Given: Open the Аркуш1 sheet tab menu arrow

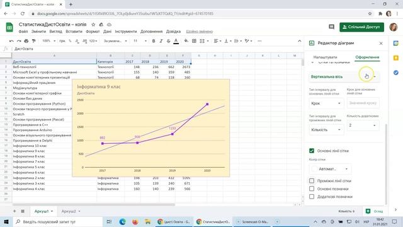Looking at the screenshot, I should pos(52,211).
